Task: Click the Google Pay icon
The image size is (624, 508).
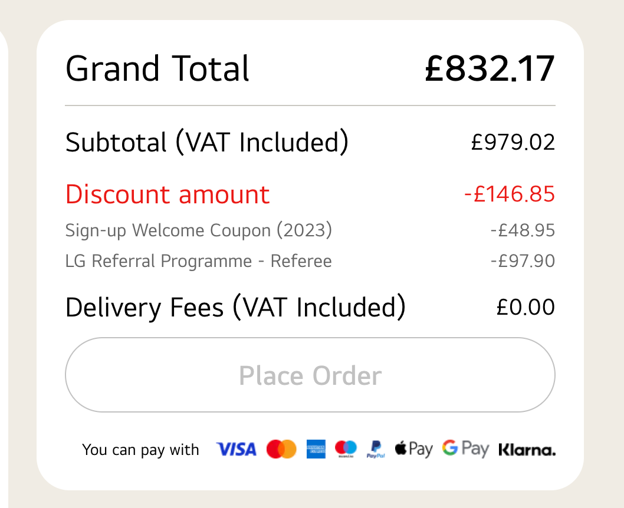Action: tap(466, 450)
